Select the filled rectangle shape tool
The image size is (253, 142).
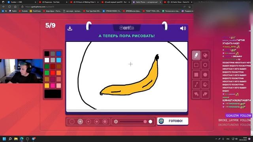click(196, 75)
